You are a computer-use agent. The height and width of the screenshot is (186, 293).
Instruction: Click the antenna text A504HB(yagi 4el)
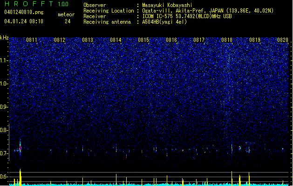click(x=164, y=22)
